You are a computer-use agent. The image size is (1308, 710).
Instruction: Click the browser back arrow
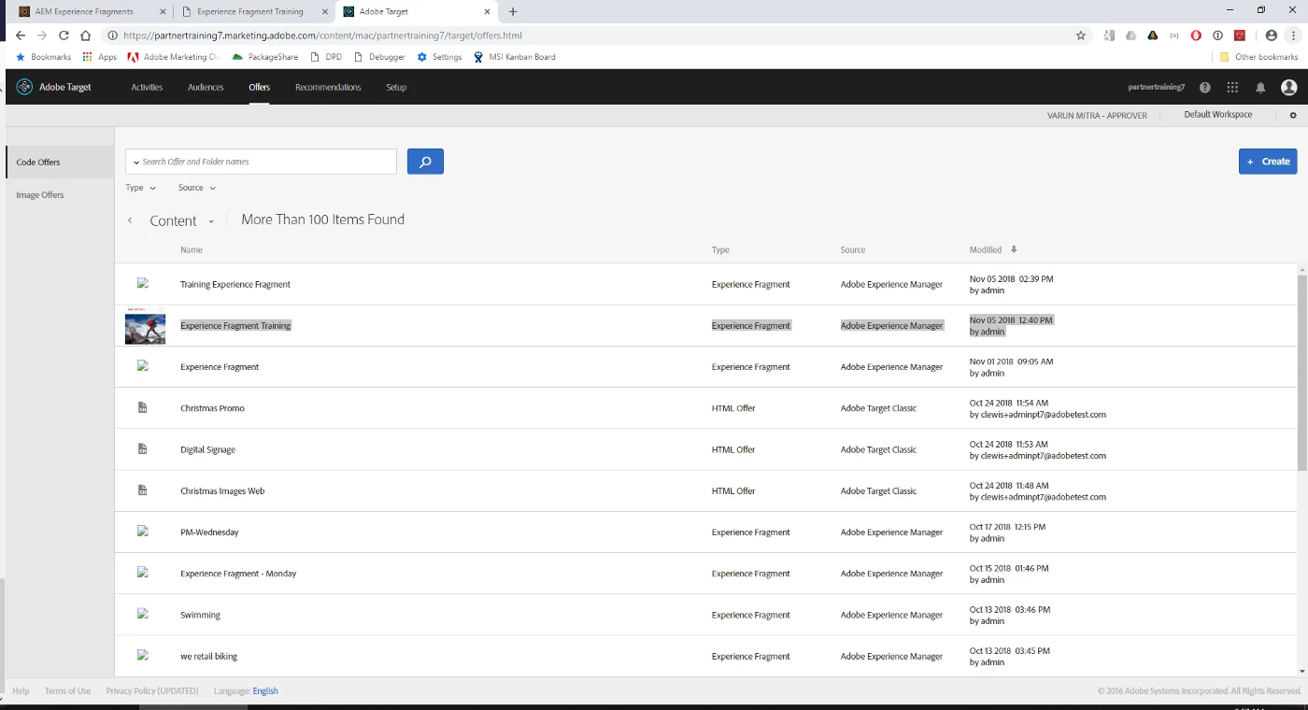(21, 35)
